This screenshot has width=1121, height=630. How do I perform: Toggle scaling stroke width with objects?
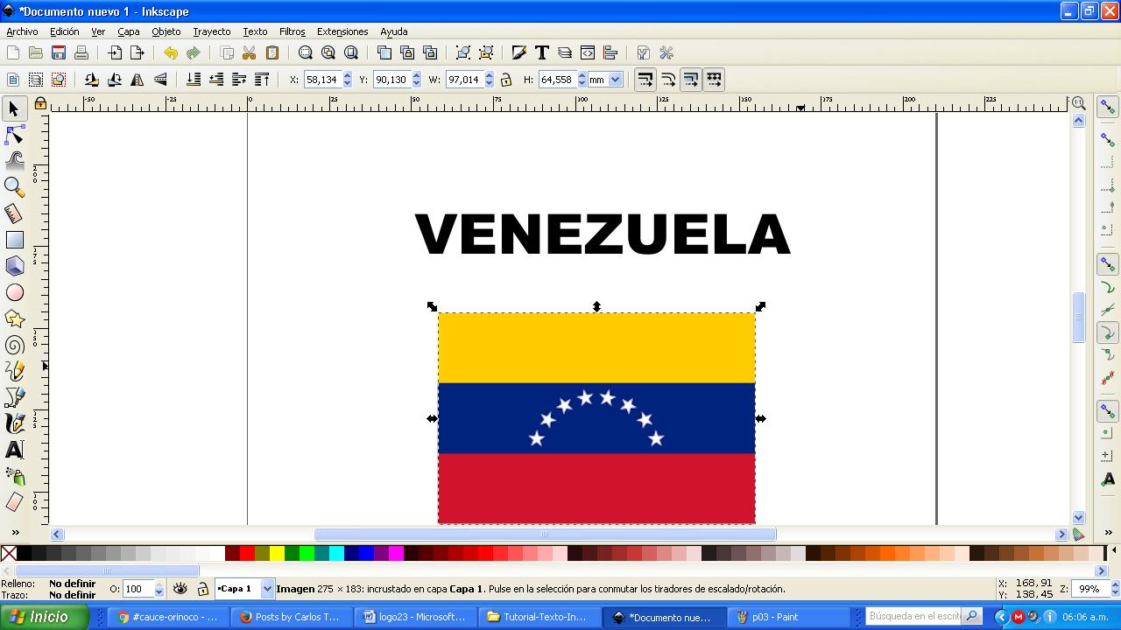pyautogui.click(x=645, y=80)
